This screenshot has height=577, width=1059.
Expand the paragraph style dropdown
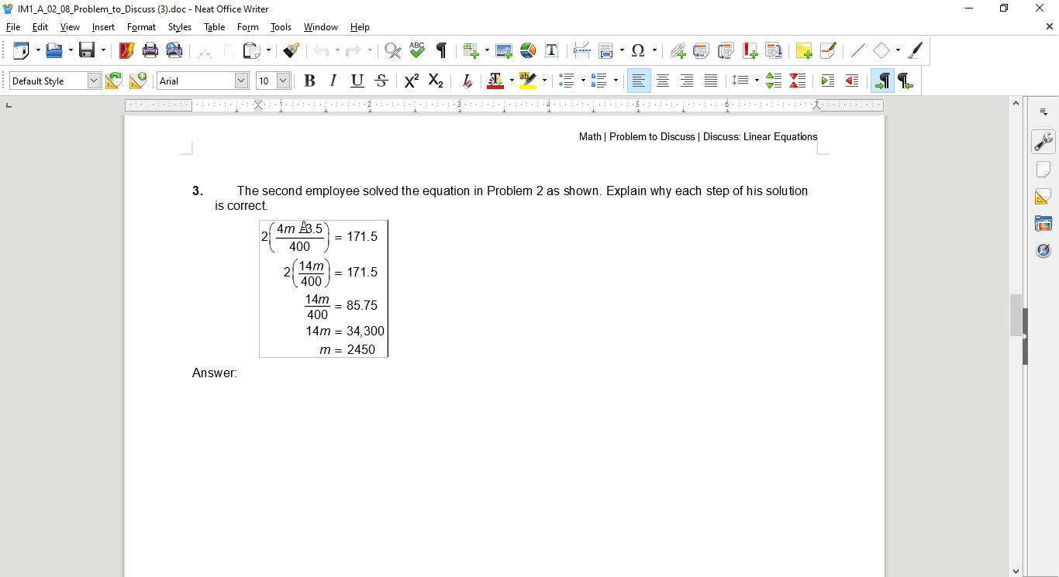point(94,81)
